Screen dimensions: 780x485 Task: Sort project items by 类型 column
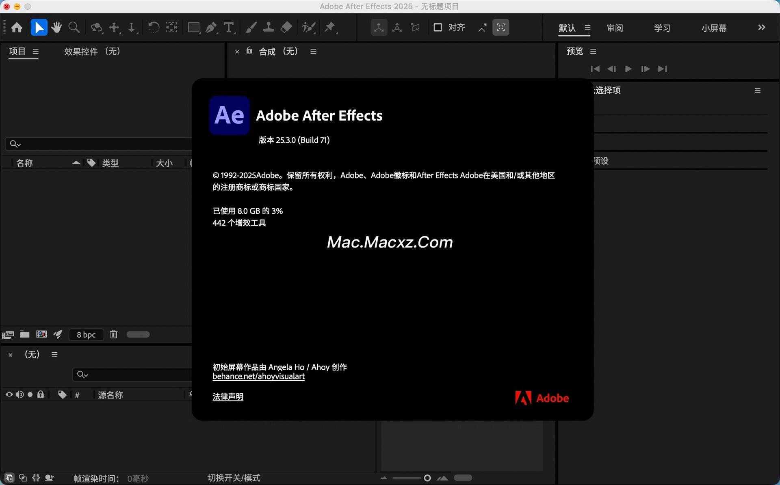[x=110, y=163]
